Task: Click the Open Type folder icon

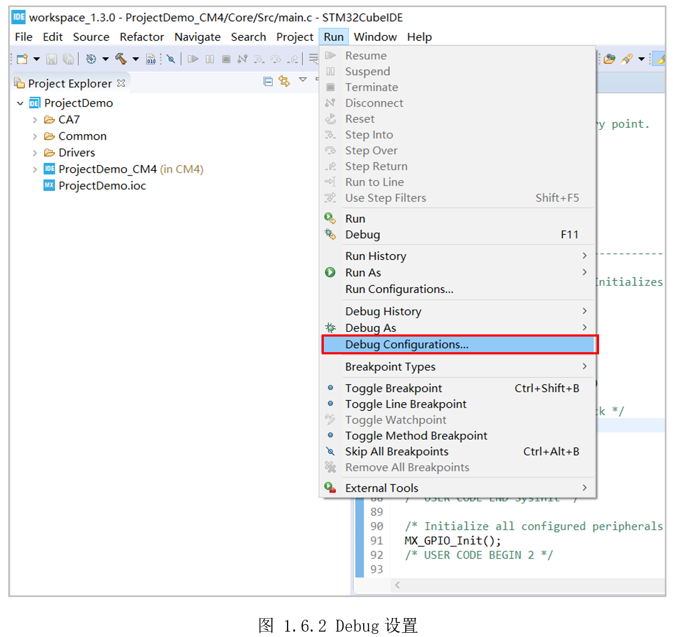Action: [x=609, y=59]
